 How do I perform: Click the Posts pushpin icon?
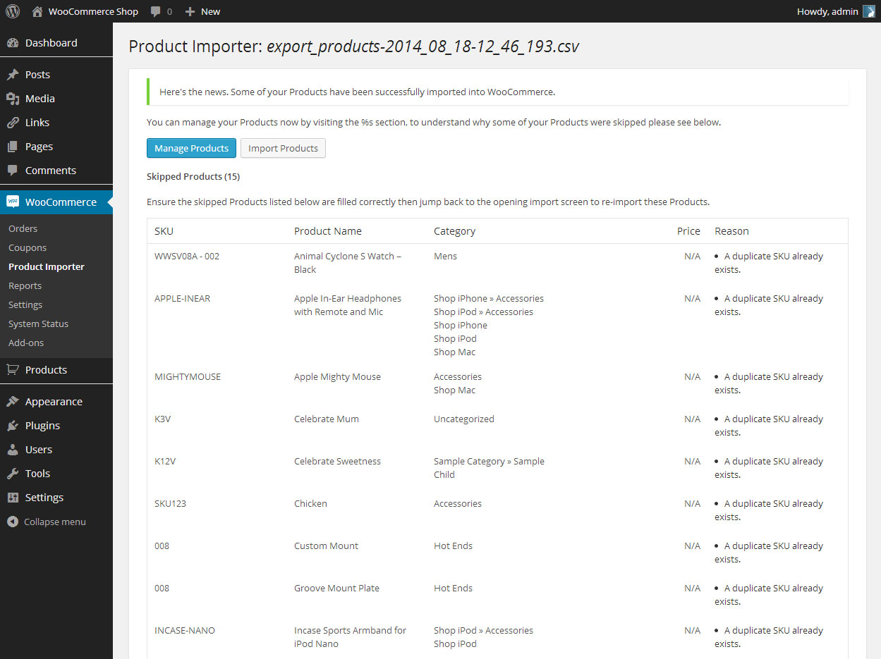point(13,75)
